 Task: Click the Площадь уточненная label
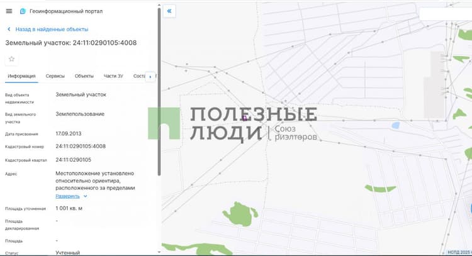coord(25,209)
